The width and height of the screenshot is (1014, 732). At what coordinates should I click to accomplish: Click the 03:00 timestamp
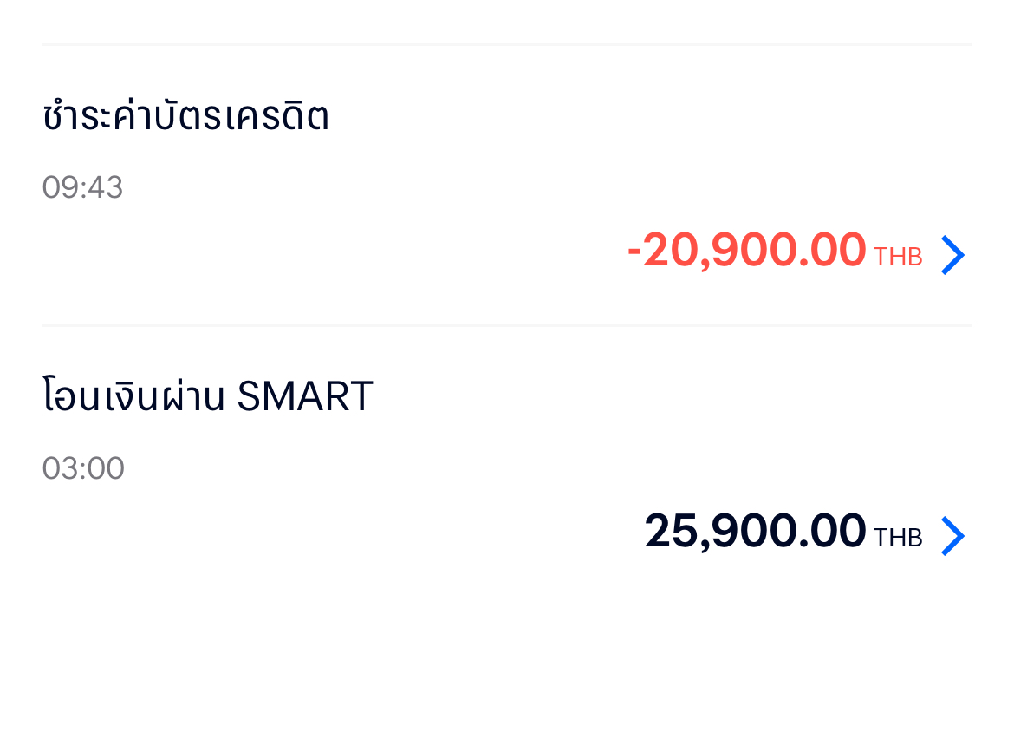(83, 468)
